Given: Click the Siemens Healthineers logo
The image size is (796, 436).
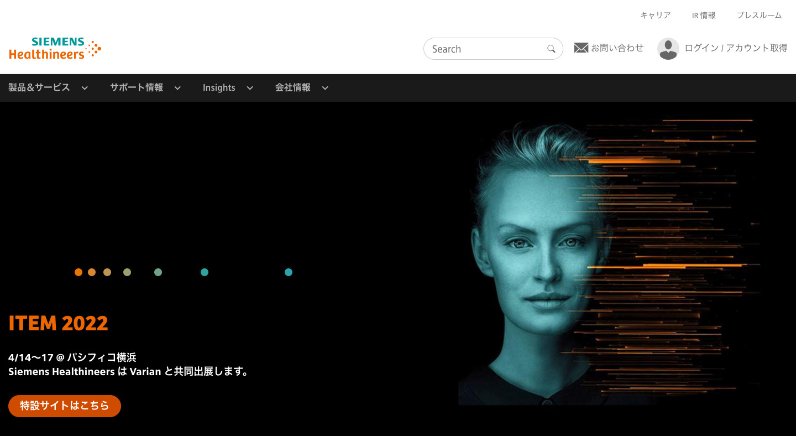Looking at the screenshot, I should pos(55,48).
